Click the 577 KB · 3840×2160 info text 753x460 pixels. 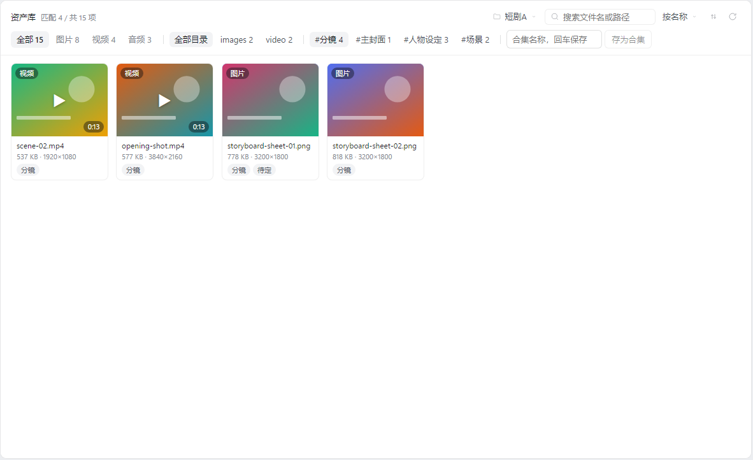152,157
